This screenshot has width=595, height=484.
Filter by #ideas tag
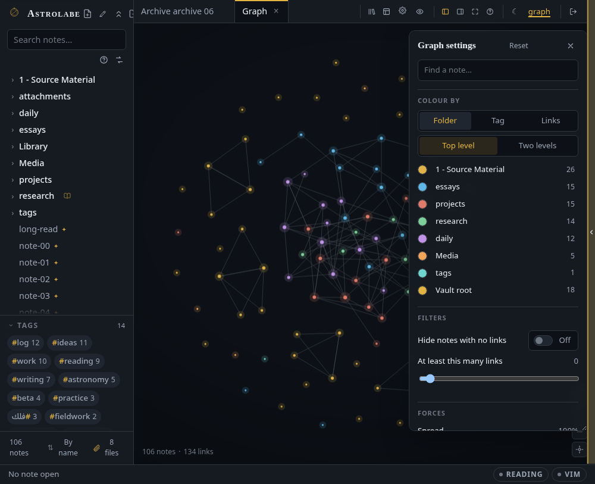click(70, 343)
